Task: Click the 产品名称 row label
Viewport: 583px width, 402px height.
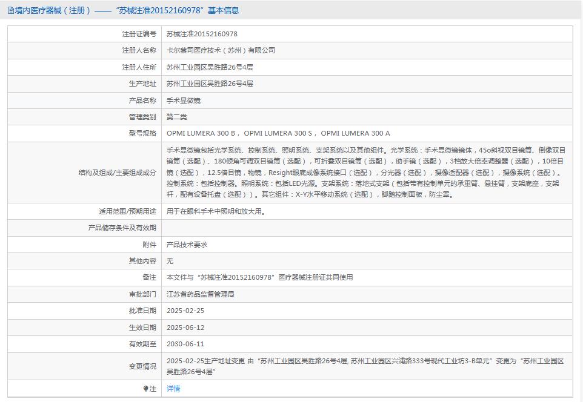Action: pyautogui.click(x=142, y=100)
